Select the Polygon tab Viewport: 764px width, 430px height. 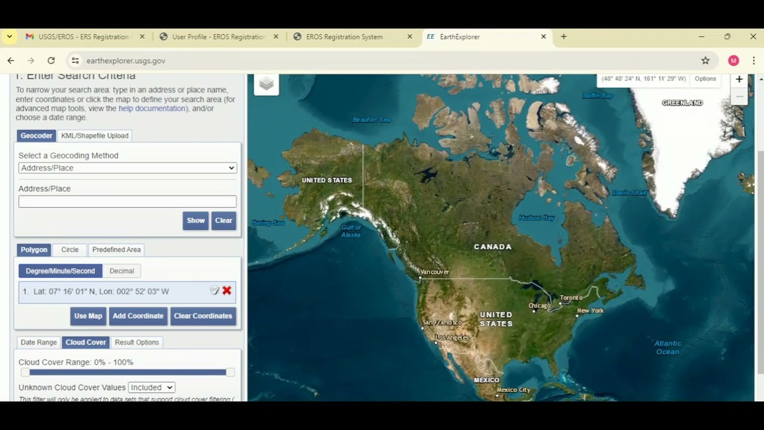point(34,250)
